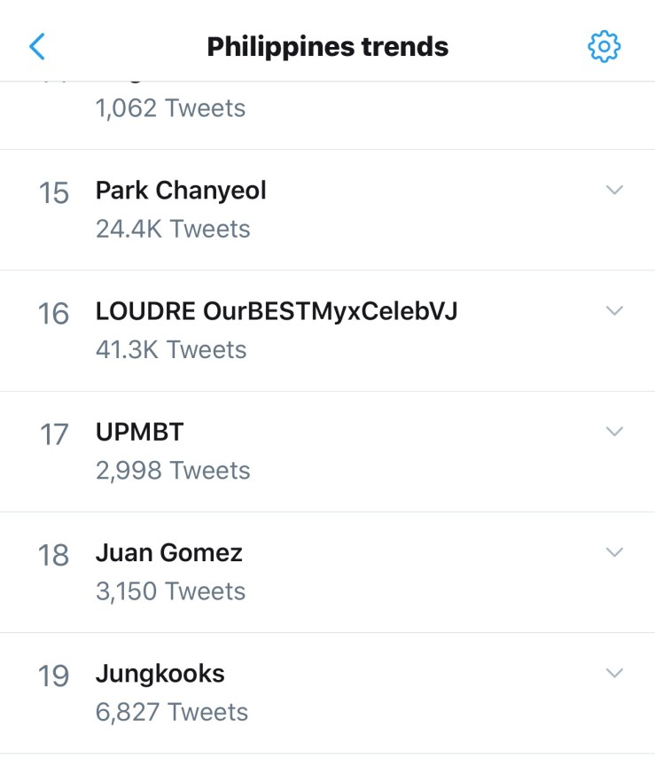Open trends settings gear
Image resolution: width=655 pixels, height=758 pixels.
tap(604, 46)
